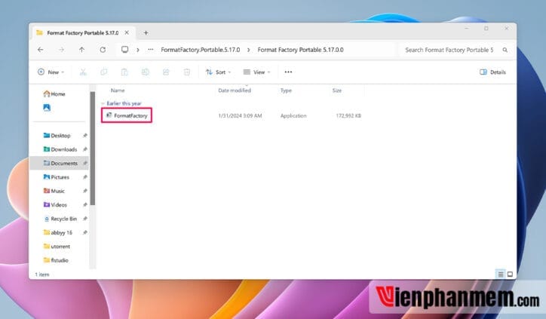
Task: Unpin Downloads using its pin icon
Action: coord(85,149)
